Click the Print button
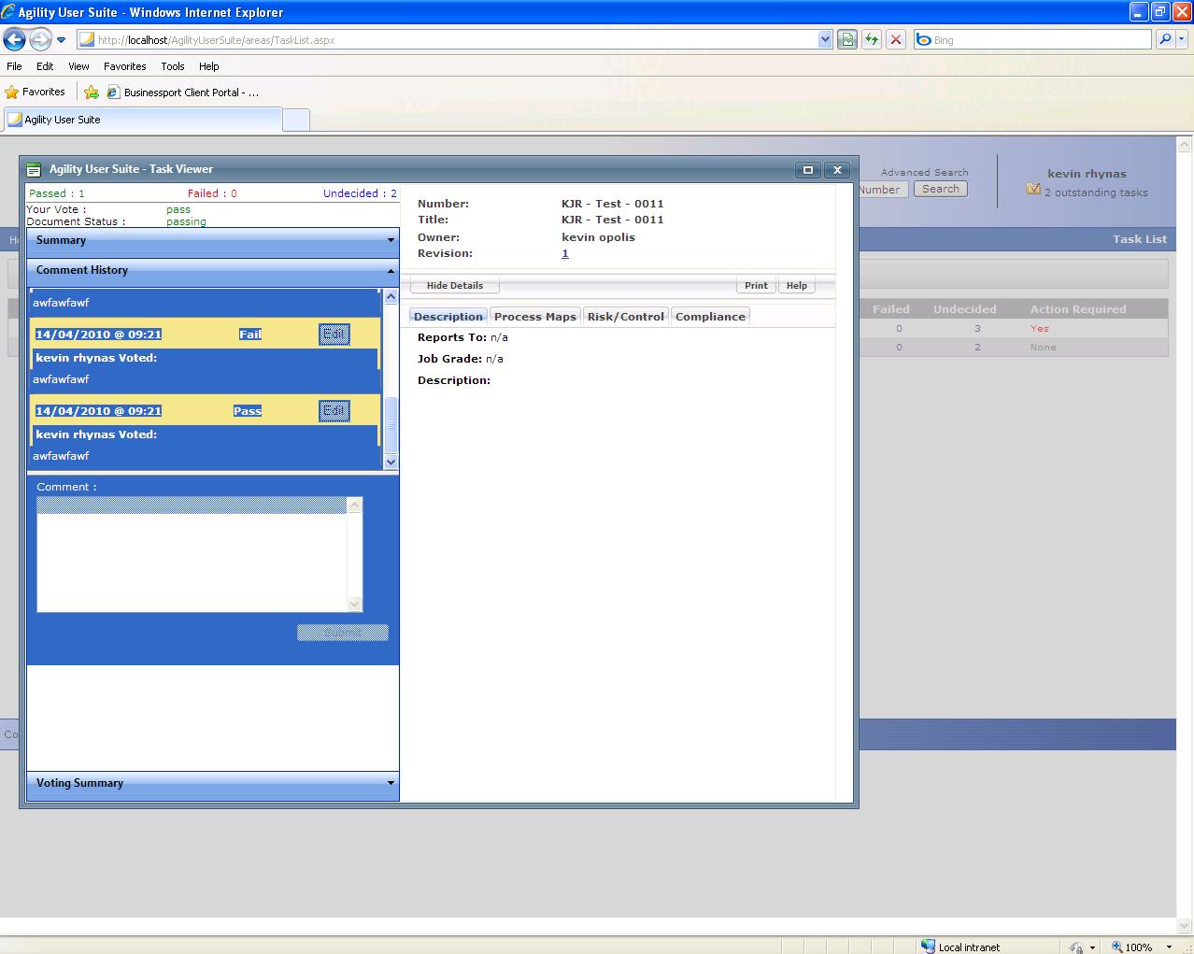 (x=756, y=285)
